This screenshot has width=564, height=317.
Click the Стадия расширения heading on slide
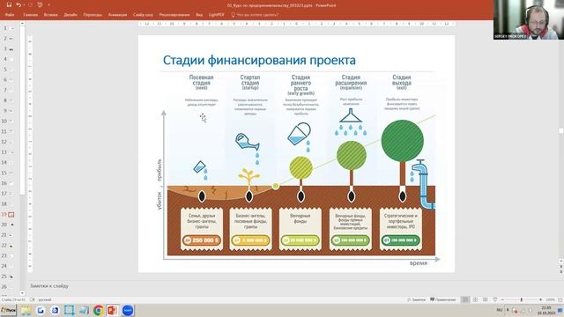(351, 80)
